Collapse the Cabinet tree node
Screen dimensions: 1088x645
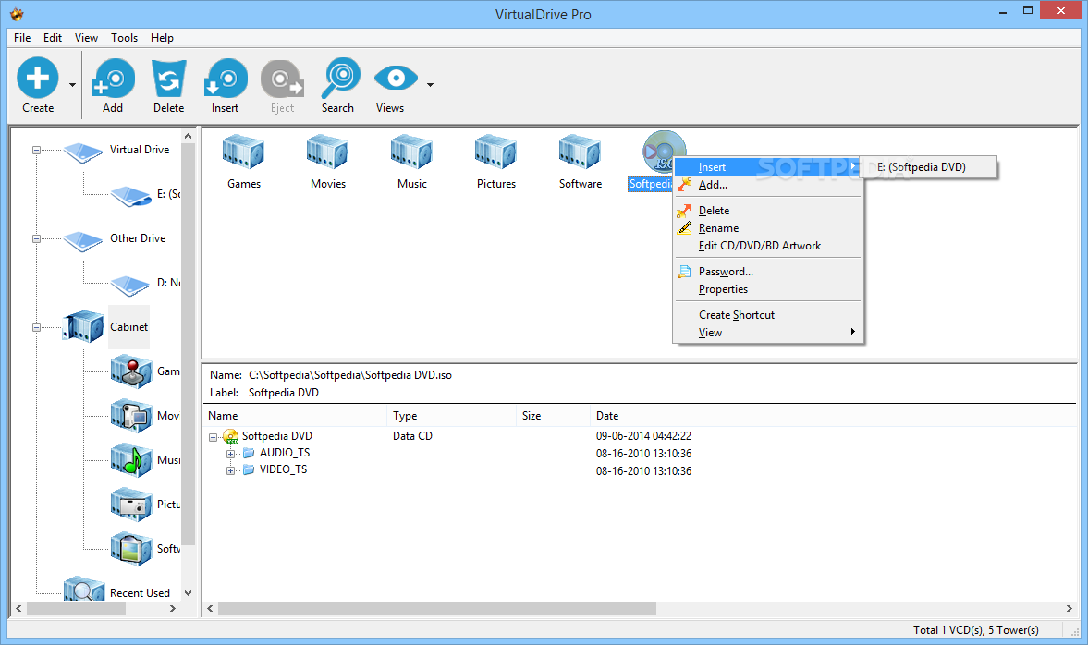click(x=36, y=327)
